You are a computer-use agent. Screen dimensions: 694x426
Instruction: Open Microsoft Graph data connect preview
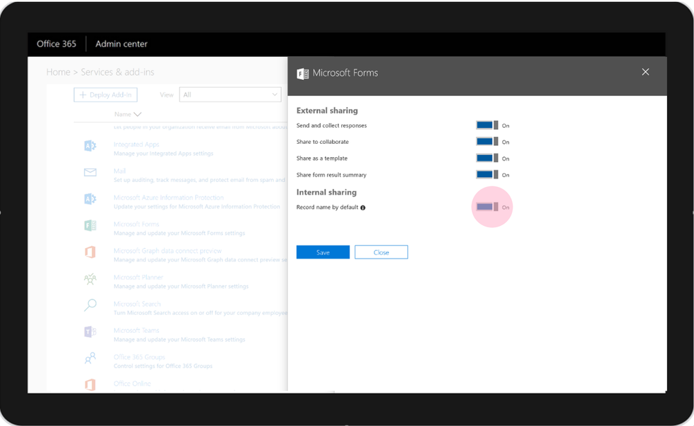[x=167, y=251]
